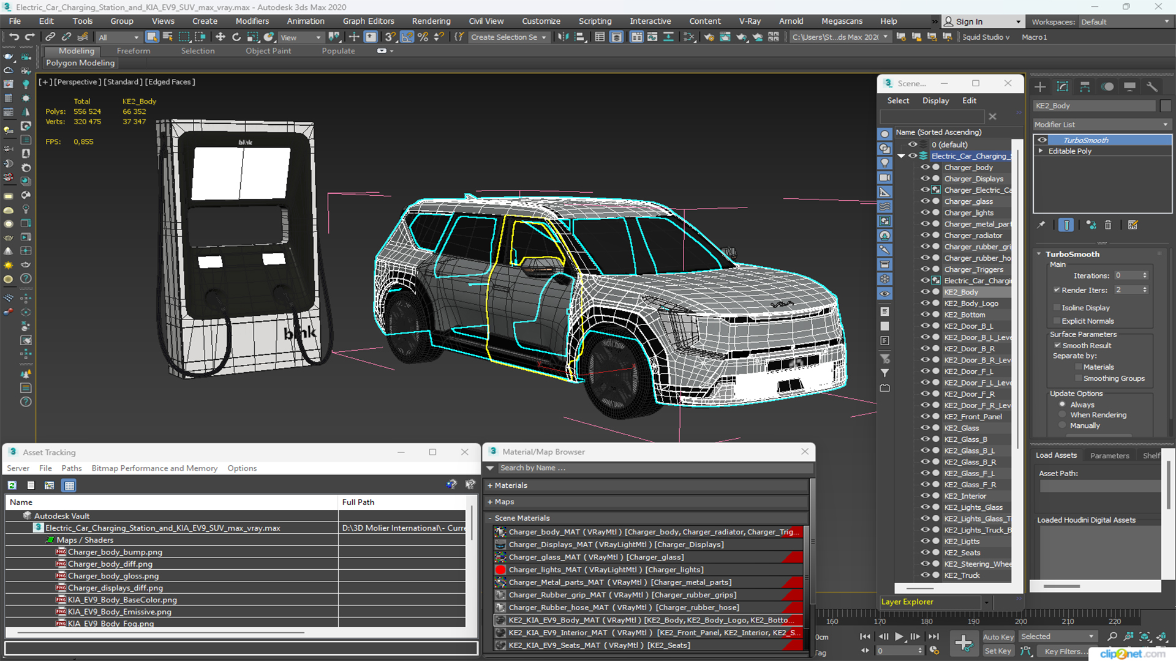This screenshot has height=661, width=1176.
Task: Activate the Select and Link tool
Action: click(x=50, y=37)
